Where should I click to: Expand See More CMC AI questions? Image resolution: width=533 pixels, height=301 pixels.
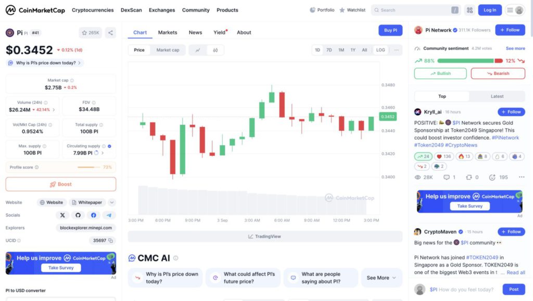coord(382,278)
